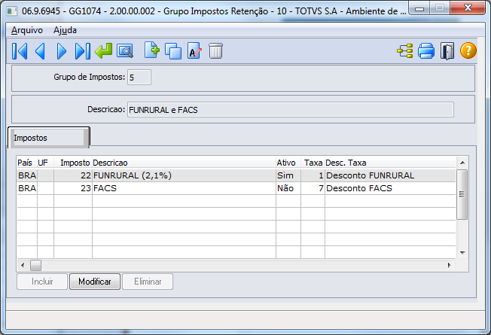The height and width of the screenshot is (335, 491).
Task: Print using the printer icon
Action: point(426,51)
